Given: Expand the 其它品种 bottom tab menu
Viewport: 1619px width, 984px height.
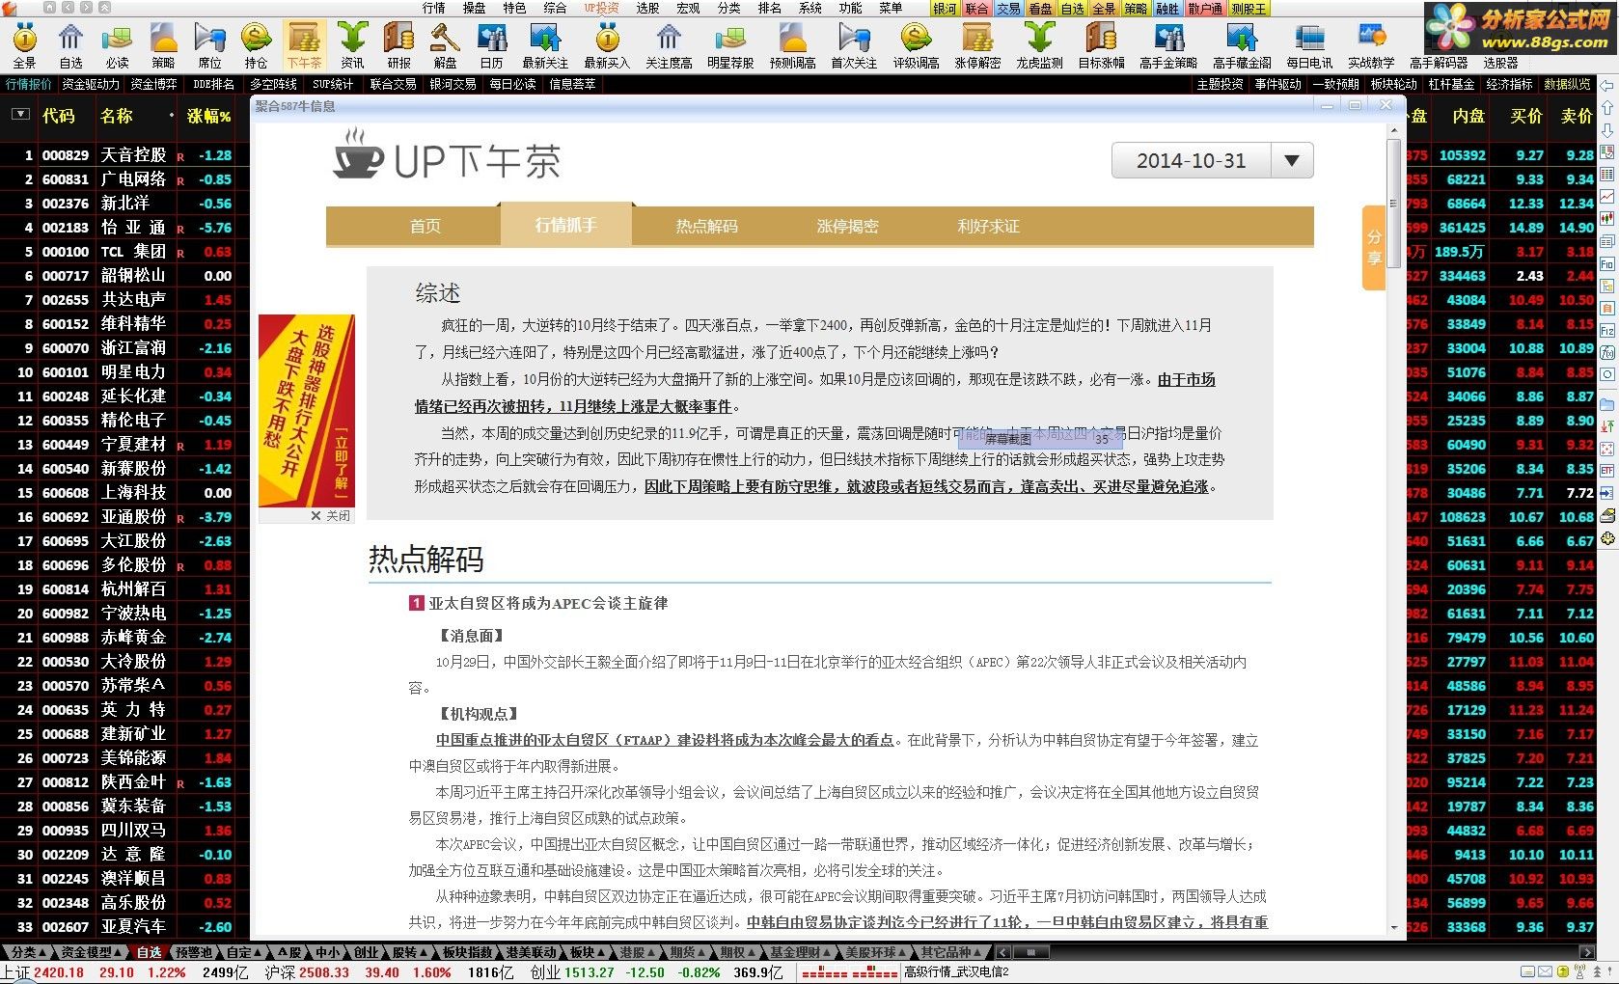Looking at the screenshot, I should point(950,952).
